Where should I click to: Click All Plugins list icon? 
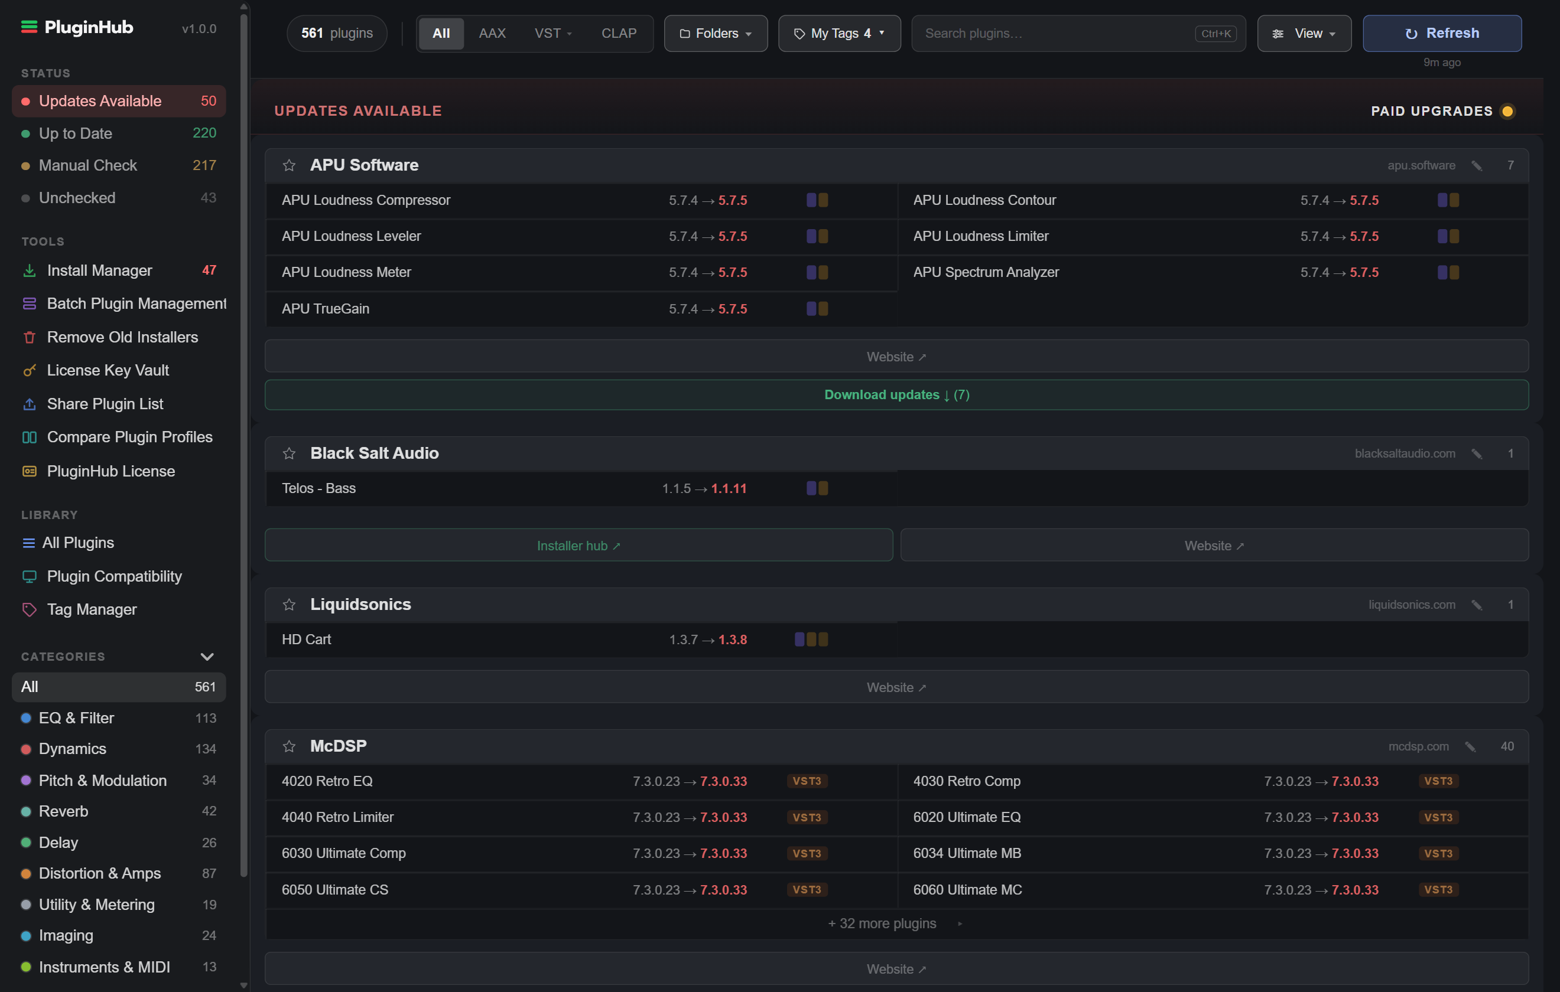coord(28,543)
